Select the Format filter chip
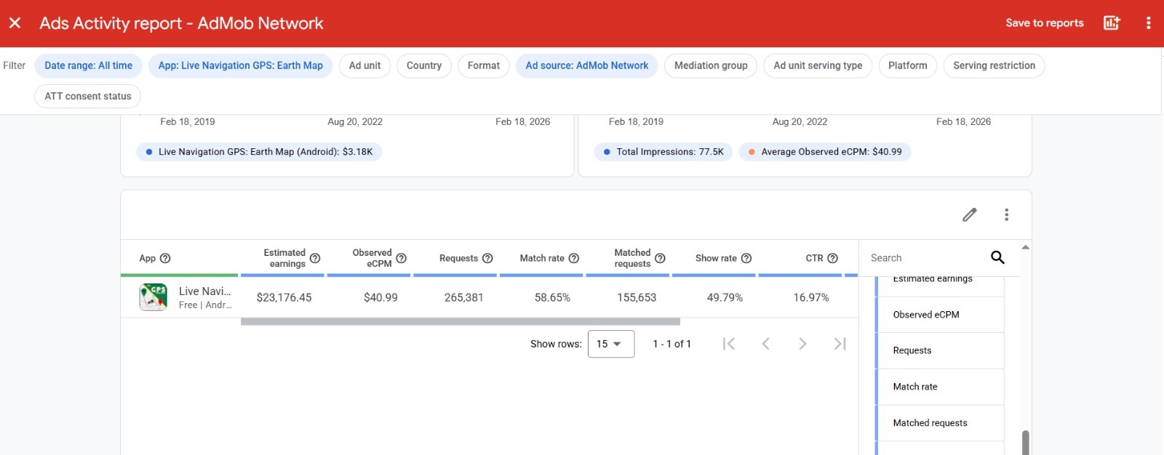 tap(484, 65)
